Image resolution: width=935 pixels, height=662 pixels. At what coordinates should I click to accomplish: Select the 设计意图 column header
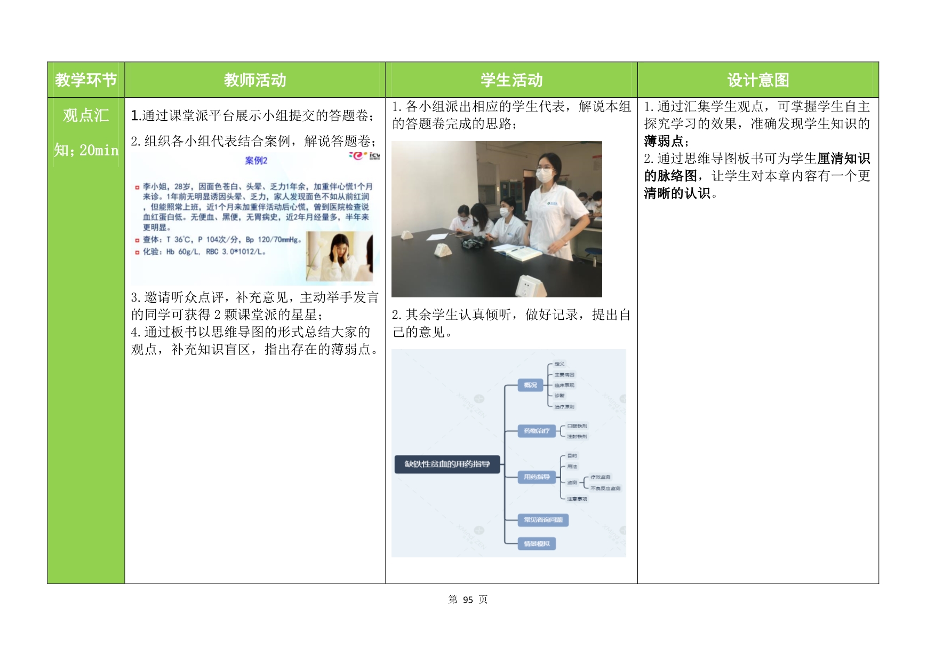point(757,80)
